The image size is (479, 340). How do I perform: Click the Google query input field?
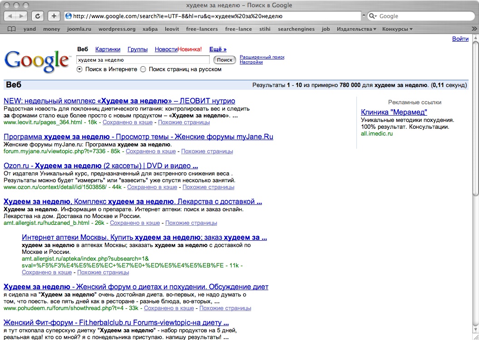(143, 60)
